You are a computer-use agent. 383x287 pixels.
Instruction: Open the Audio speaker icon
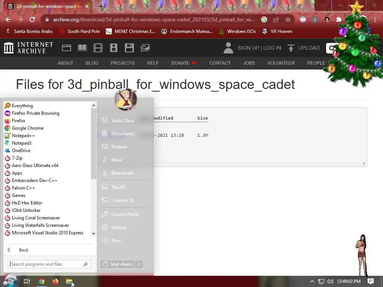click(x=114, y=48)
